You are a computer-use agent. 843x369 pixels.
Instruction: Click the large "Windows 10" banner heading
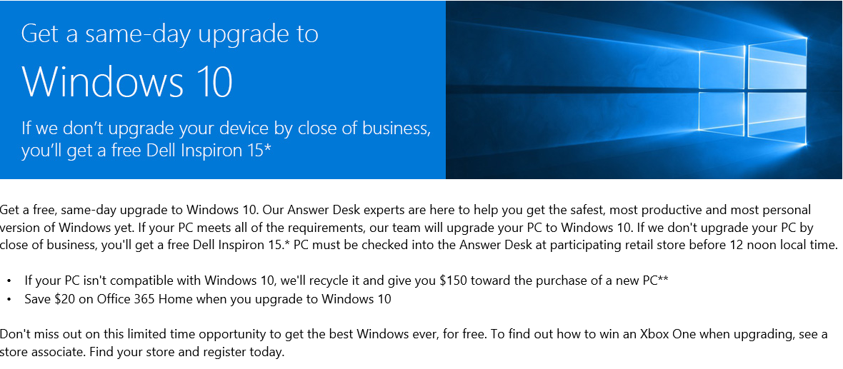point(127,82)
